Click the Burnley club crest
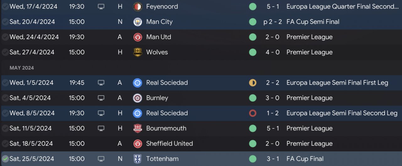 tap(138, 98)
